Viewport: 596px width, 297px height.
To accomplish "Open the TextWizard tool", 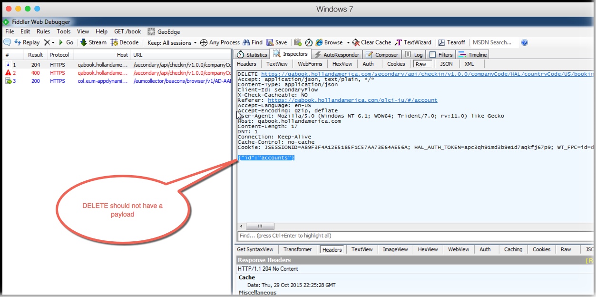I will 399,42.
